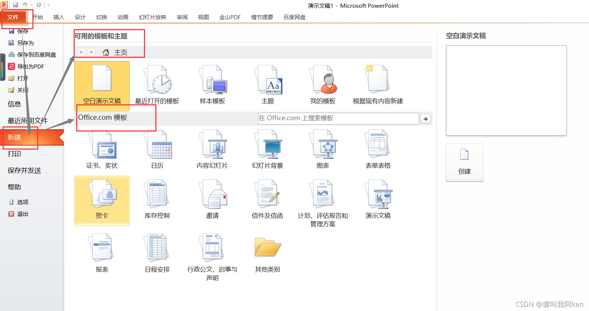Screen dimensions: 589x311
Task: Open the Forms and tables (表单表格) category
Action: (378, 149)
